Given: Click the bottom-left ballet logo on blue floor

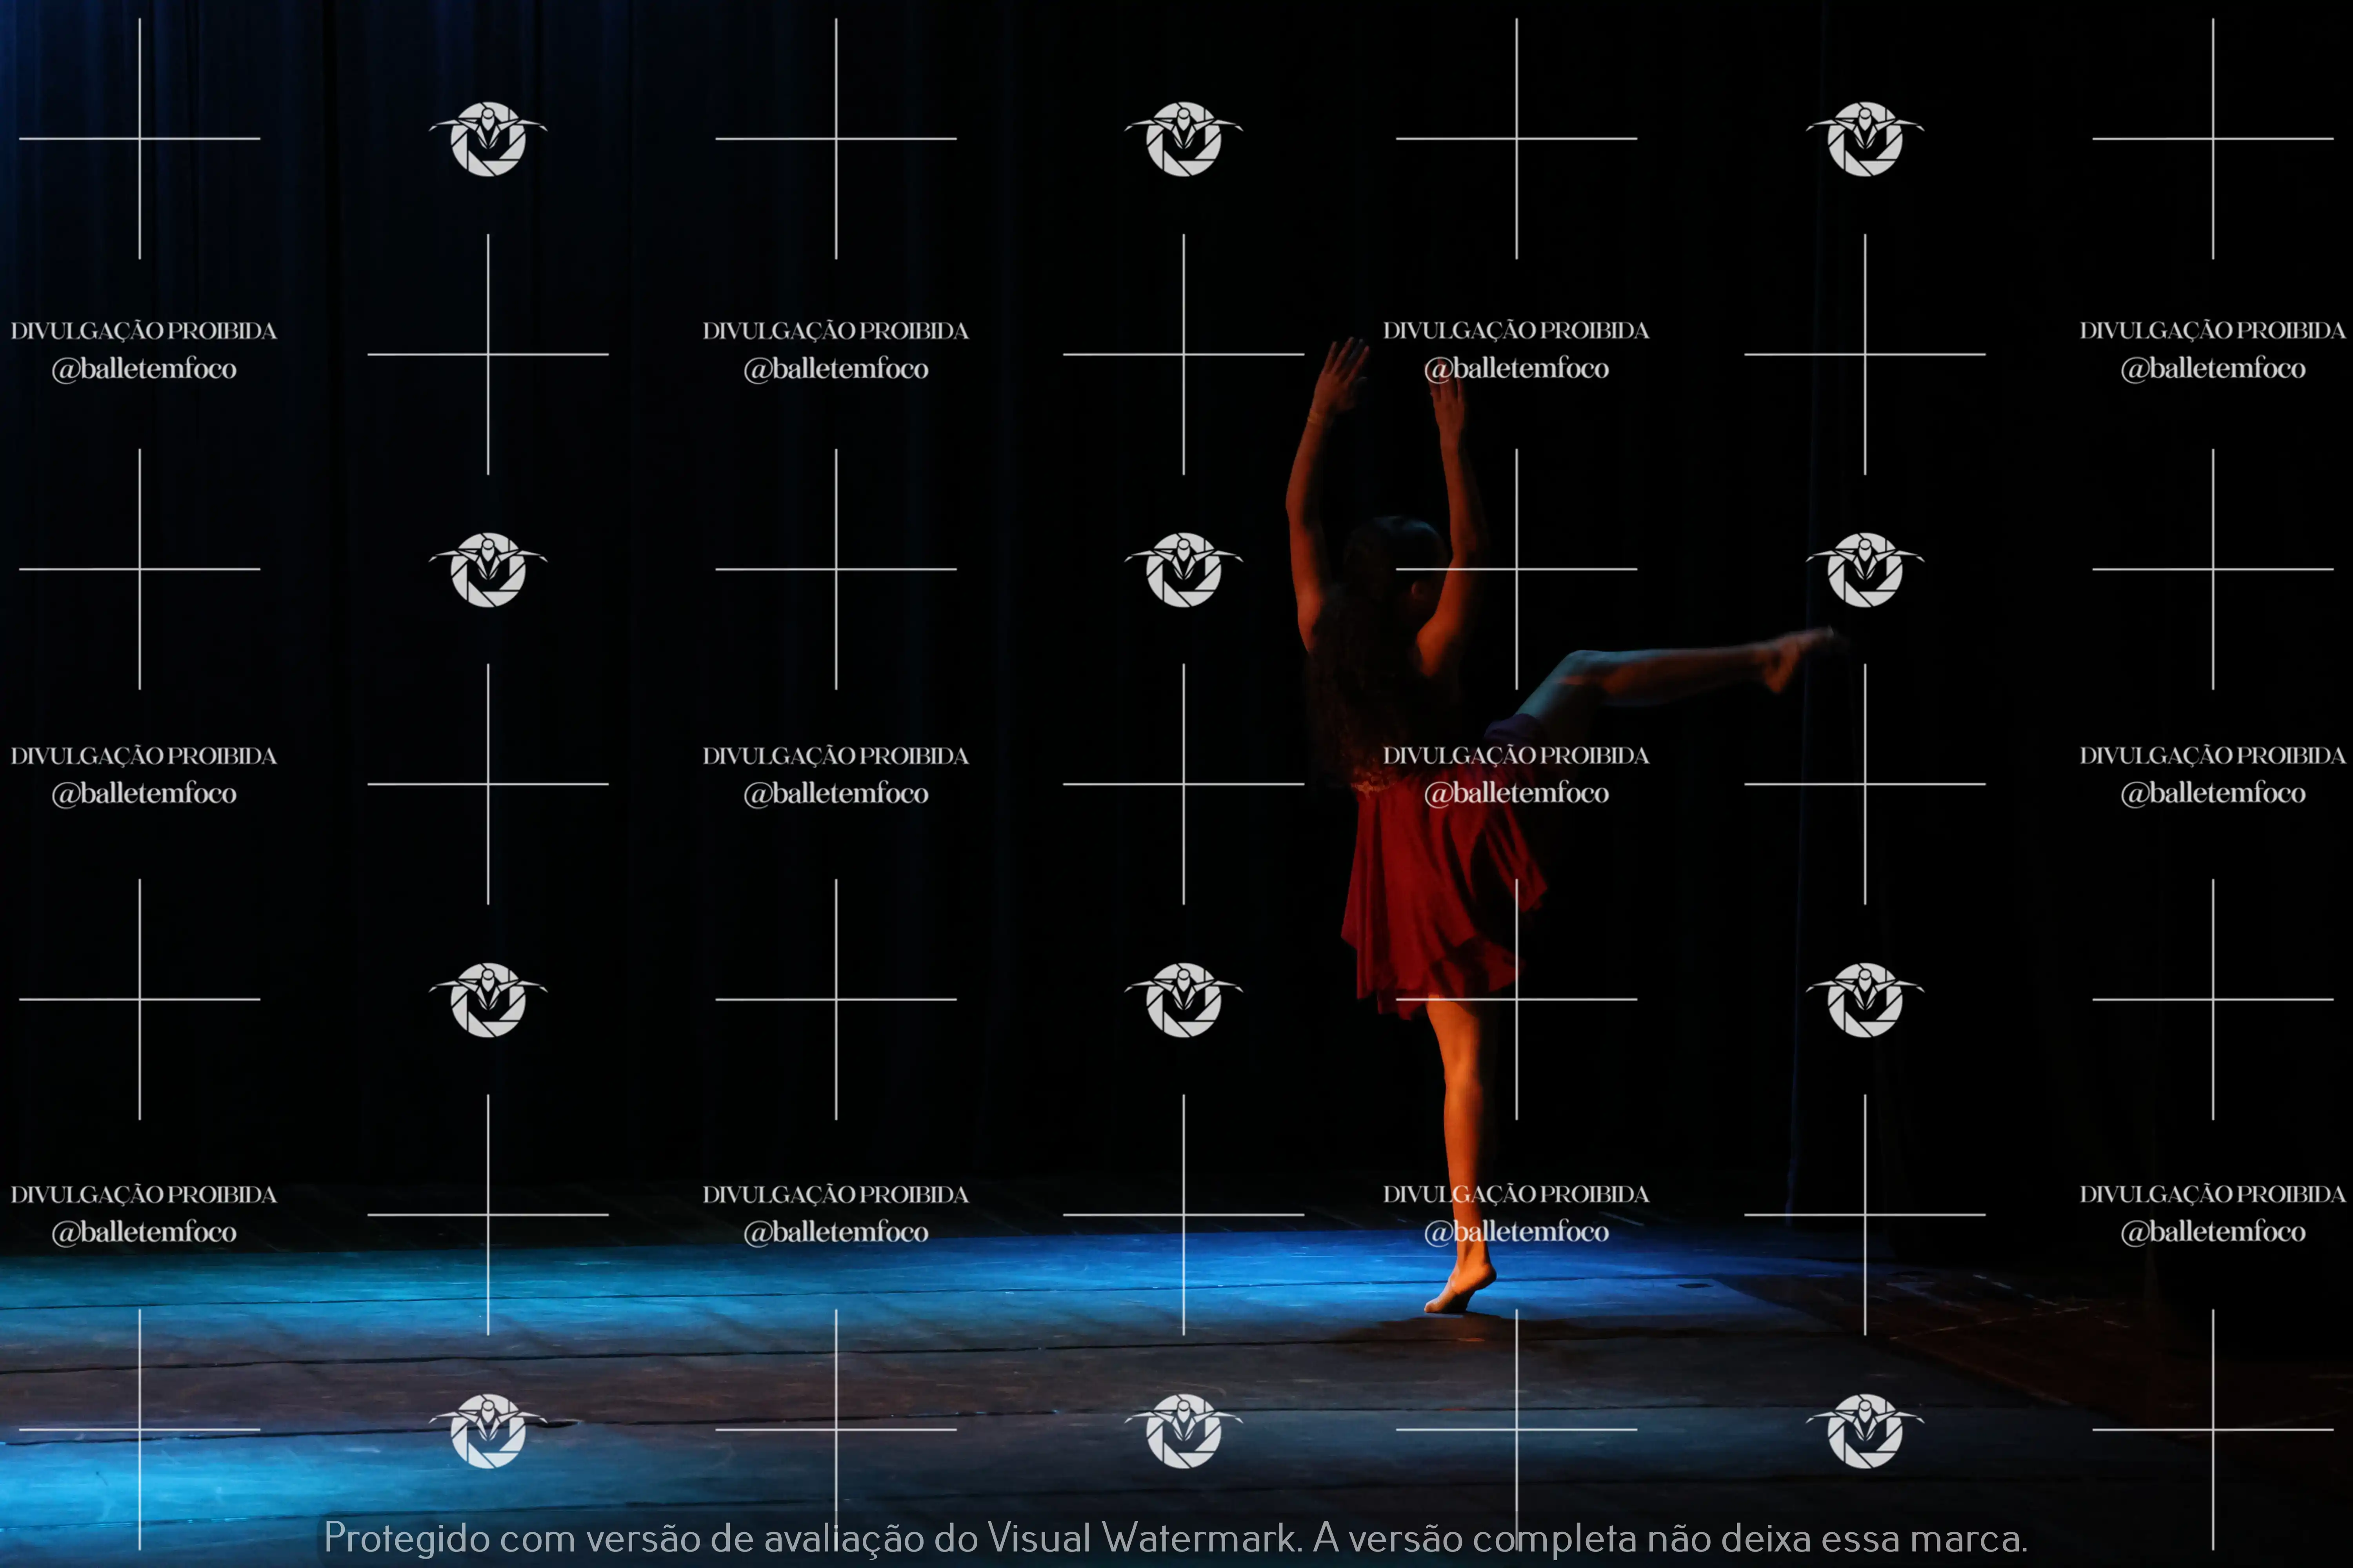Looking at the screenshot, I should click(488, 1431).
